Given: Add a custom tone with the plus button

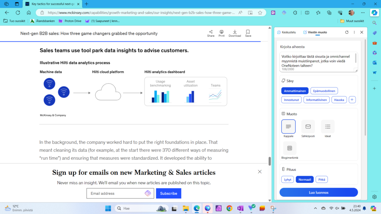Looking at the screenshot, I should (352, 100).
